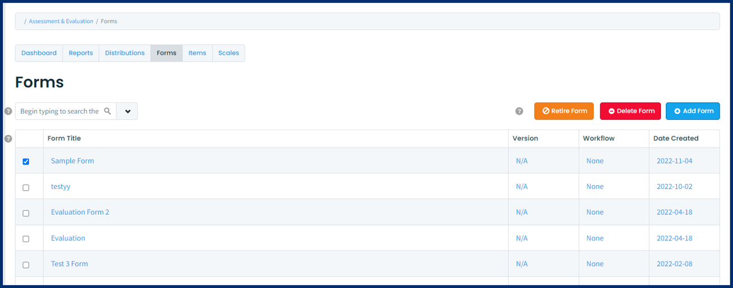Click None workflow in testyy row
The height and width of the screenshot is (288, 733).
tap(595, 187)
